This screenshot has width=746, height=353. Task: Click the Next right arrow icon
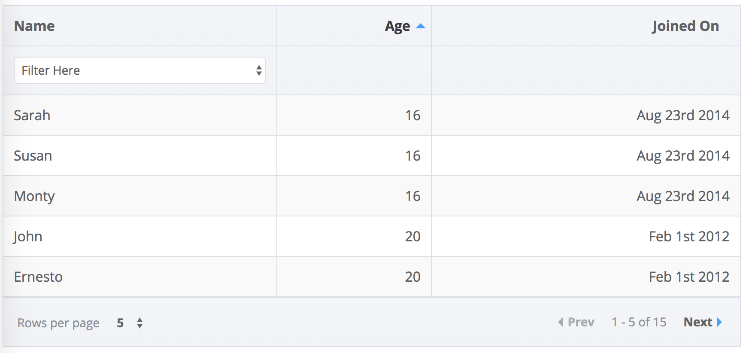(x=719, y=322)
